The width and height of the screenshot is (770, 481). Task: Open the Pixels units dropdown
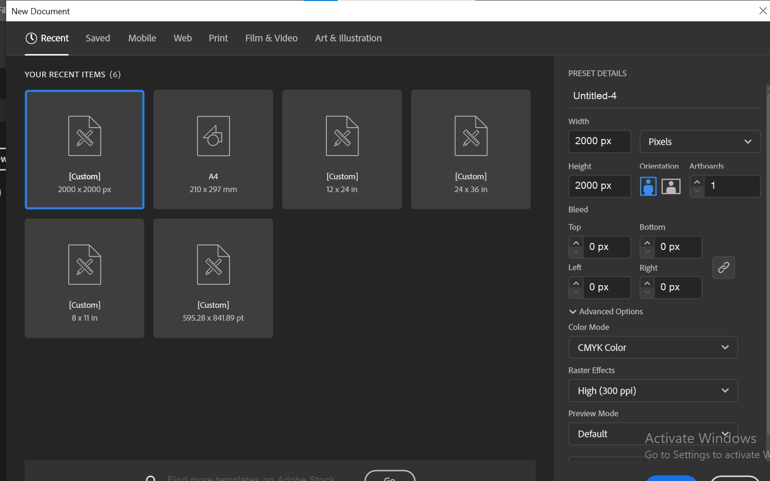[700, 142]
